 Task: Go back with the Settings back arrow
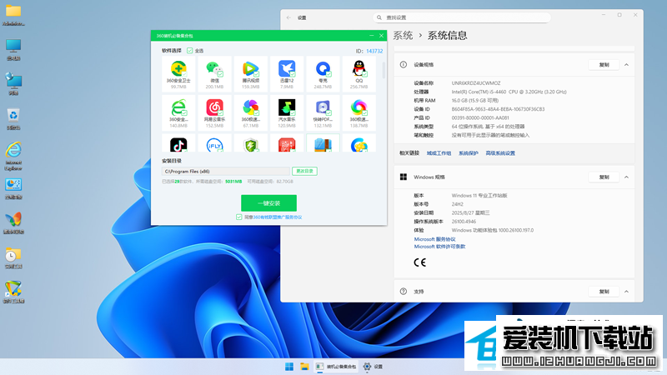(x=288, y=17)
